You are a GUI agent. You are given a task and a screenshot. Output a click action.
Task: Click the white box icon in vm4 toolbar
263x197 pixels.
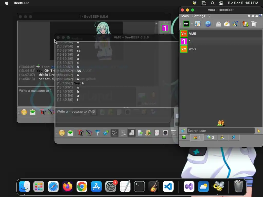click(254, 24)
